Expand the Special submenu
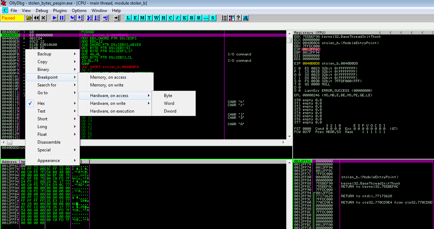The image size is (434, 229). point(52,150)
